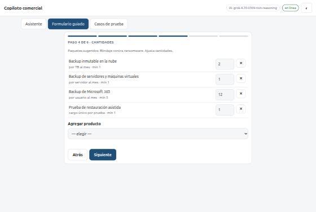The width and height of the screenshot is (316, 212).
Task: Click the sixth progress step bar
Action: point(234,36)
